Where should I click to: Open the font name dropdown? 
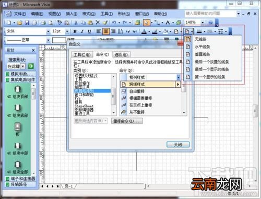[x=48, y=31]
